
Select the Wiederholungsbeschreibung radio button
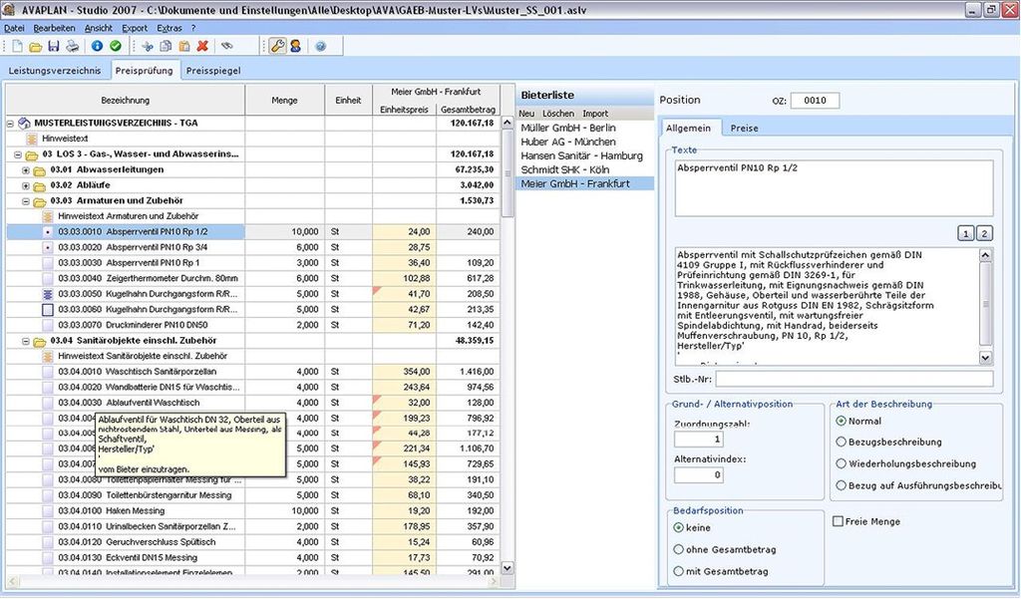point(842,464)
